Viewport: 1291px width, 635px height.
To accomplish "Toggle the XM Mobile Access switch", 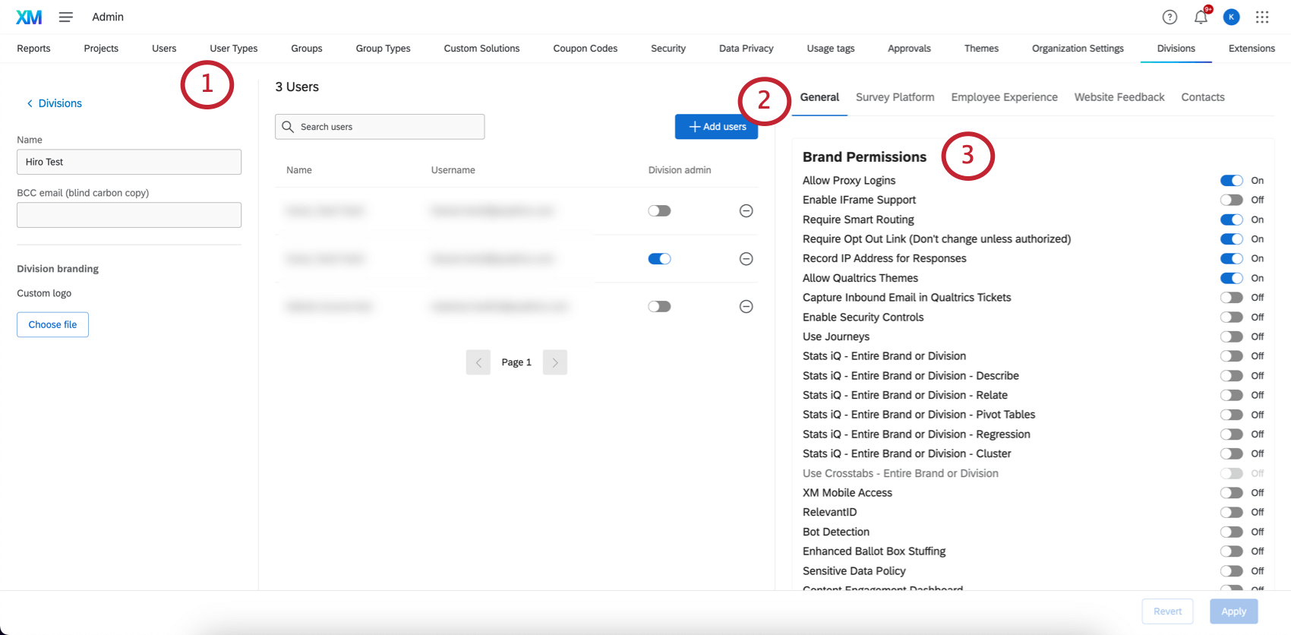I will pos(1231,493).
